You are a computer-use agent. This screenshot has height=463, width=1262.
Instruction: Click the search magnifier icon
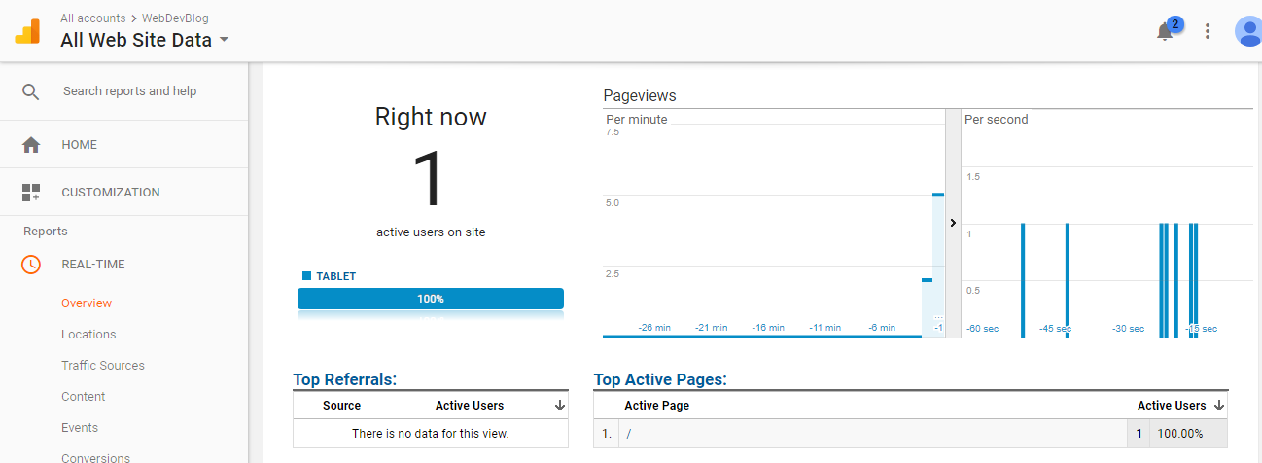pyautogui.click(x=31, y=91)
